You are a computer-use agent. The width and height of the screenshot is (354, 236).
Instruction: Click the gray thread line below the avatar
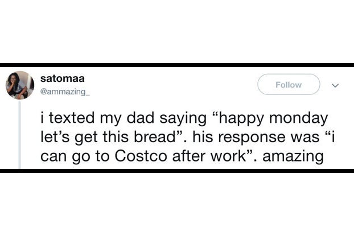tap(20, 135)
